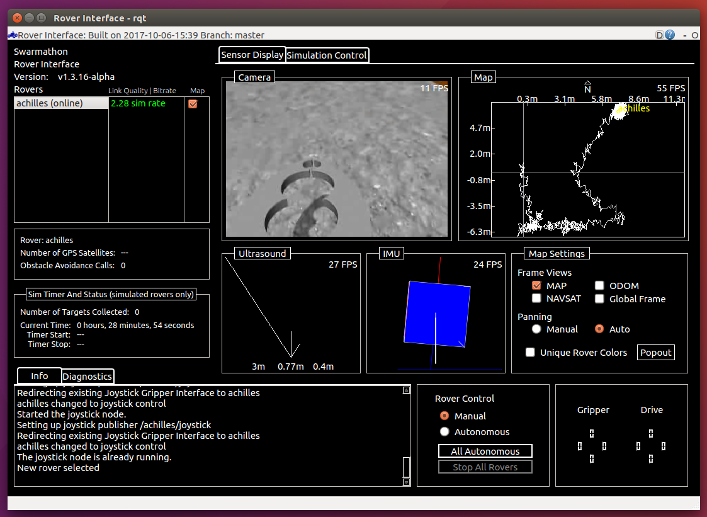
Task: Click the log scrollbar up arrow
Action: tap(406, 390)
